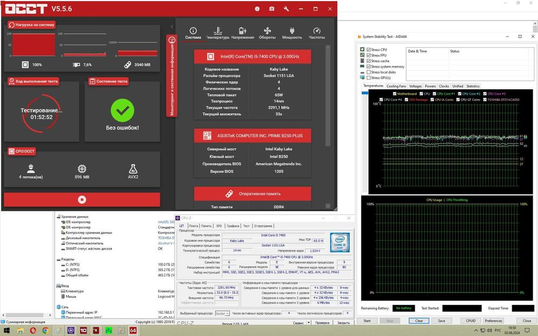Click AIDA64 Save button

click(x=442, y=321)
